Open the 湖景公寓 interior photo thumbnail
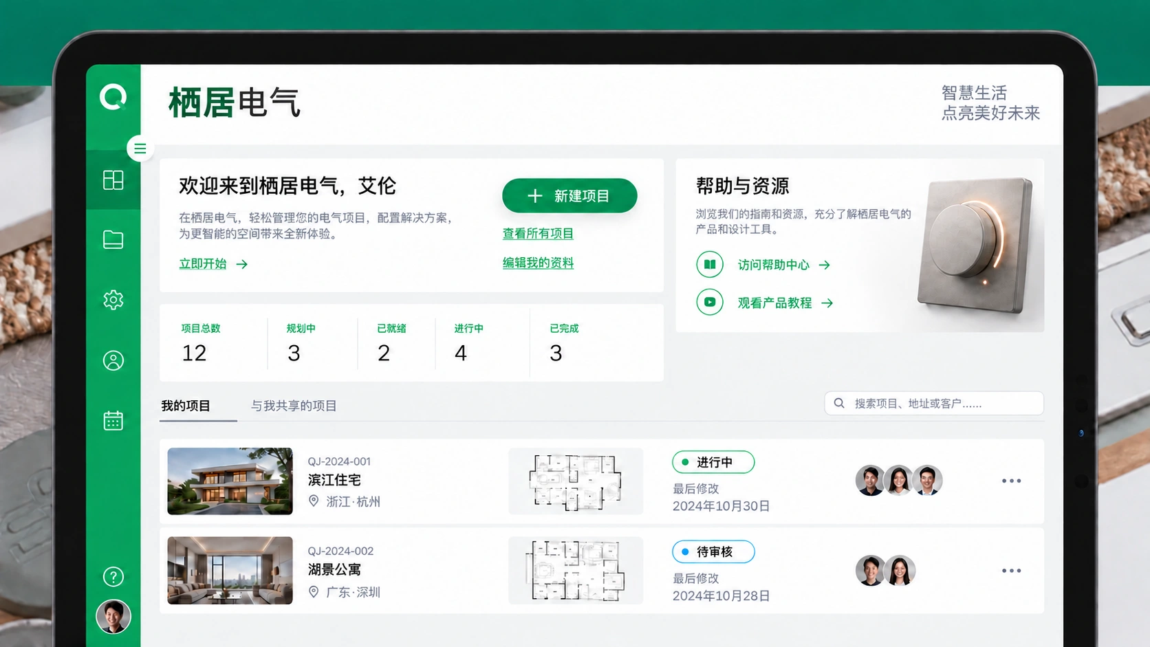The width and height of the screenshot is (1150, 647). tap(230, 571)
